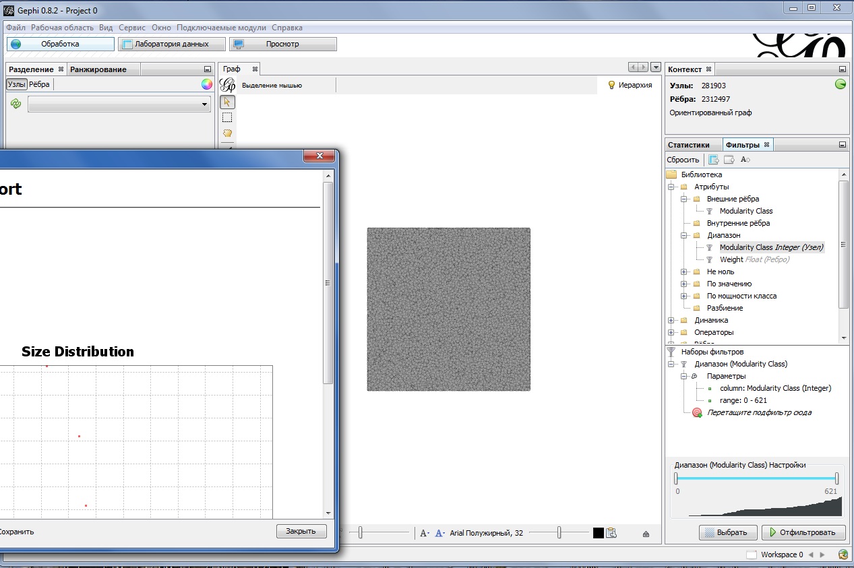The image size is (854, 568).
Task: Expand the Динамика folder
Action: pyautogui.click(x=671, y=320)
